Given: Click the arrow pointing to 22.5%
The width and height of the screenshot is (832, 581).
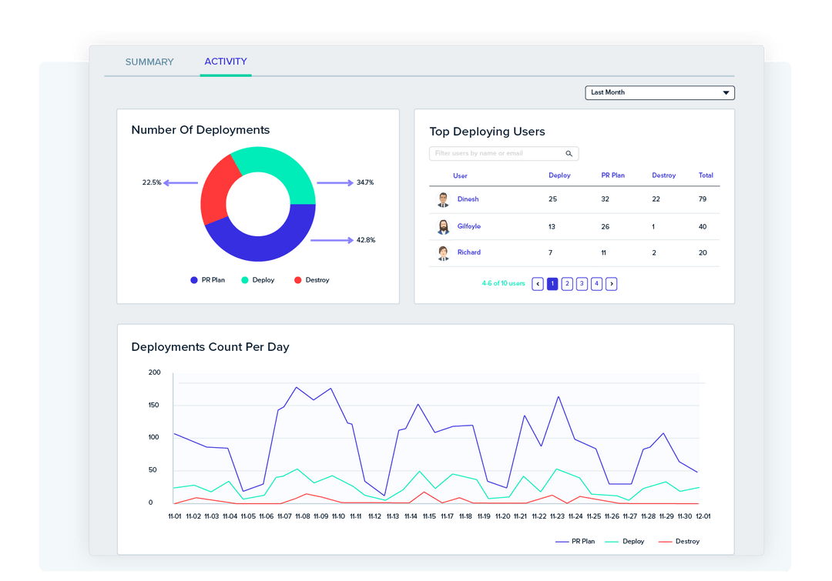Looking at the screenshot, I should click(x=179, y=183).
